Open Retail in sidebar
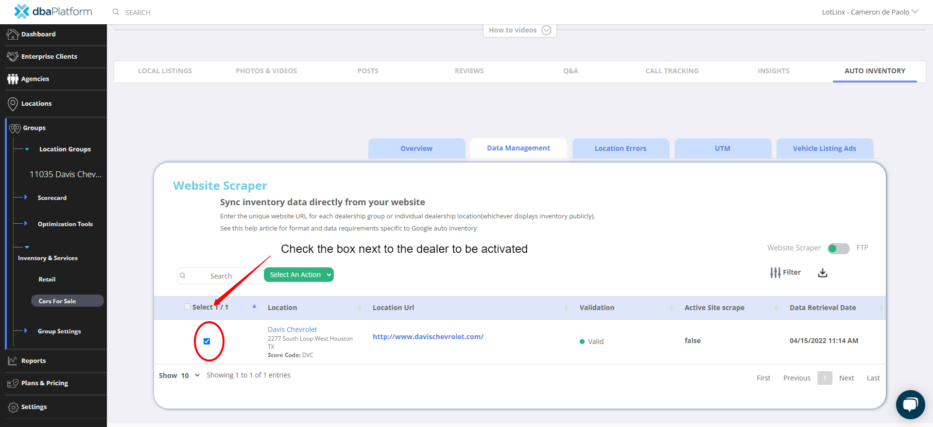Screen dimensions: 933x427 click(47, 279)
